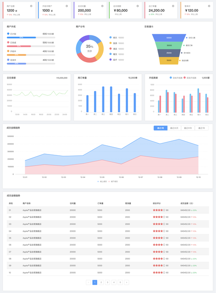Viewport: 216px width, 293px height.
Task: Click the green down arrow beside row 01 amount
Action: point(192,211)
